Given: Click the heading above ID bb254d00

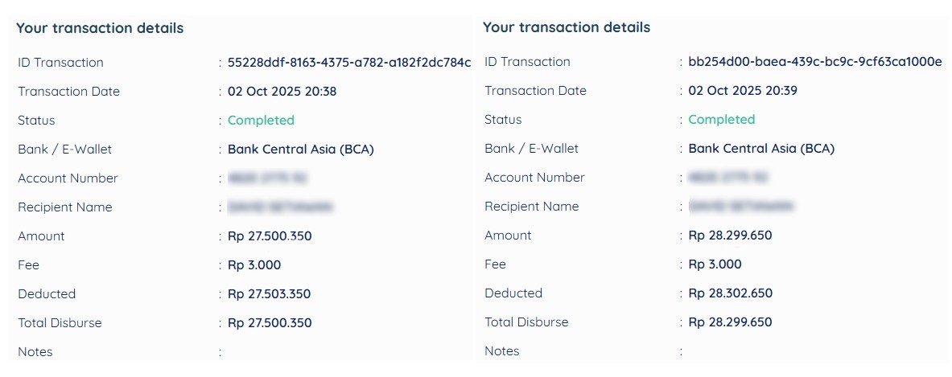Looking at the screenshot, I should (567, 27).
